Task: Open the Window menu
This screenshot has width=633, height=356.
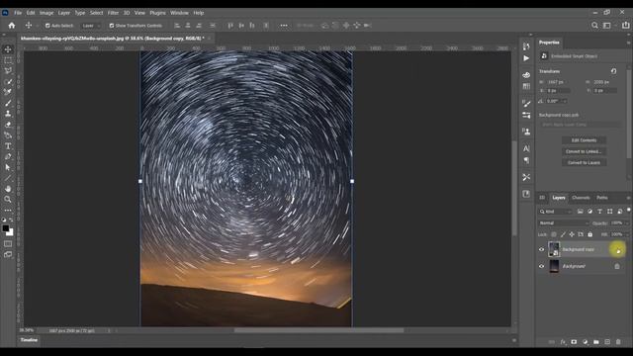Action: click(179, 13)
